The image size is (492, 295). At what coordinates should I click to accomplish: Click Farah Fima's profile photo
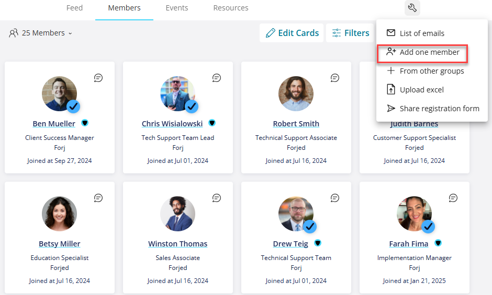point(414,214)
